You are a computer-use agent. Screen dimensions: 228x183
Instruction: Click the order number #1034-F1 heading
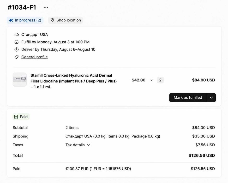22,7
